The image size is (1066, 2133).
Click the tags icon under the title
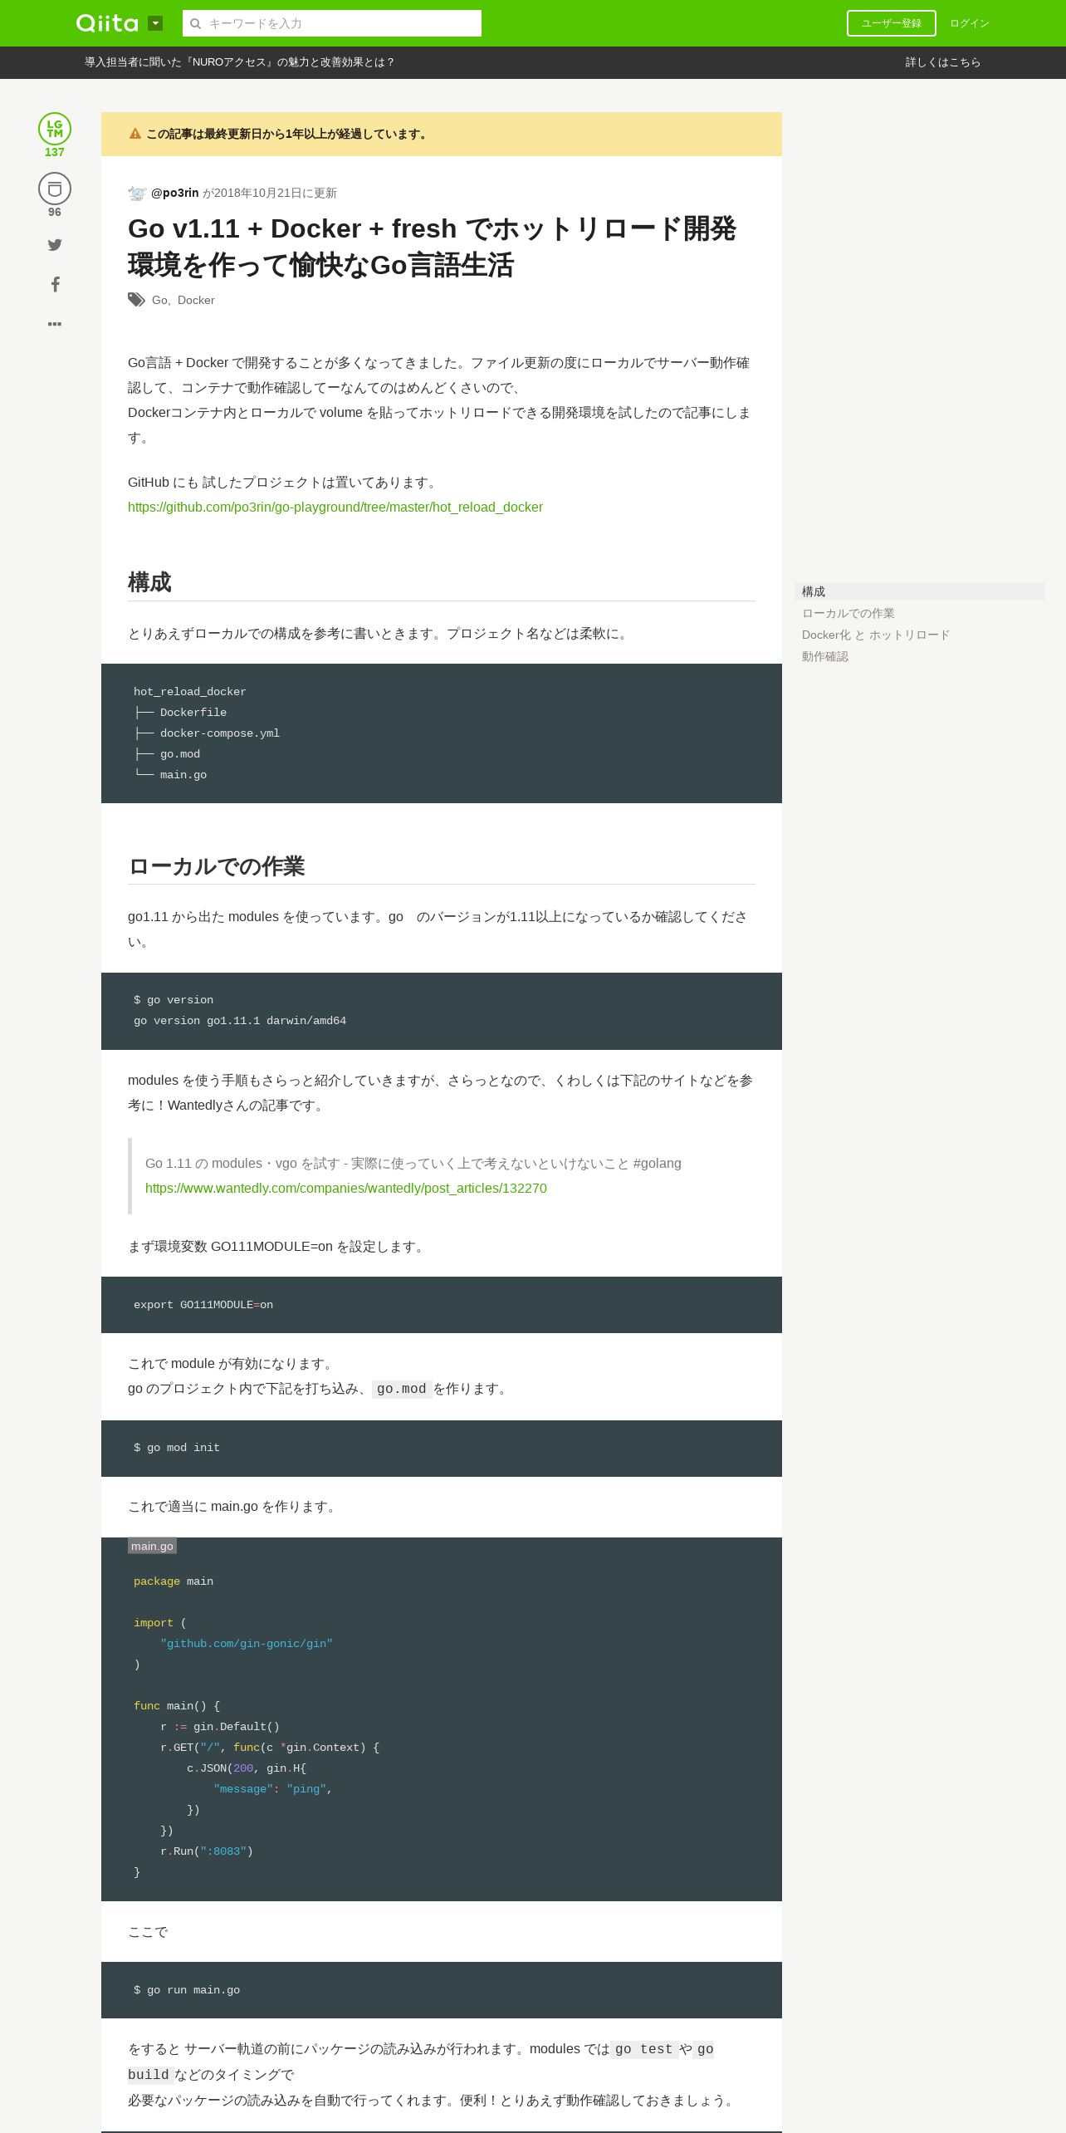pos(137,300)
